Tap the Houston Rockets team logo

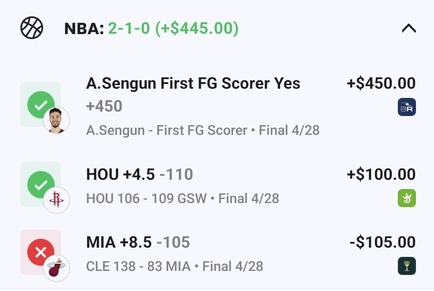(56, 200)
